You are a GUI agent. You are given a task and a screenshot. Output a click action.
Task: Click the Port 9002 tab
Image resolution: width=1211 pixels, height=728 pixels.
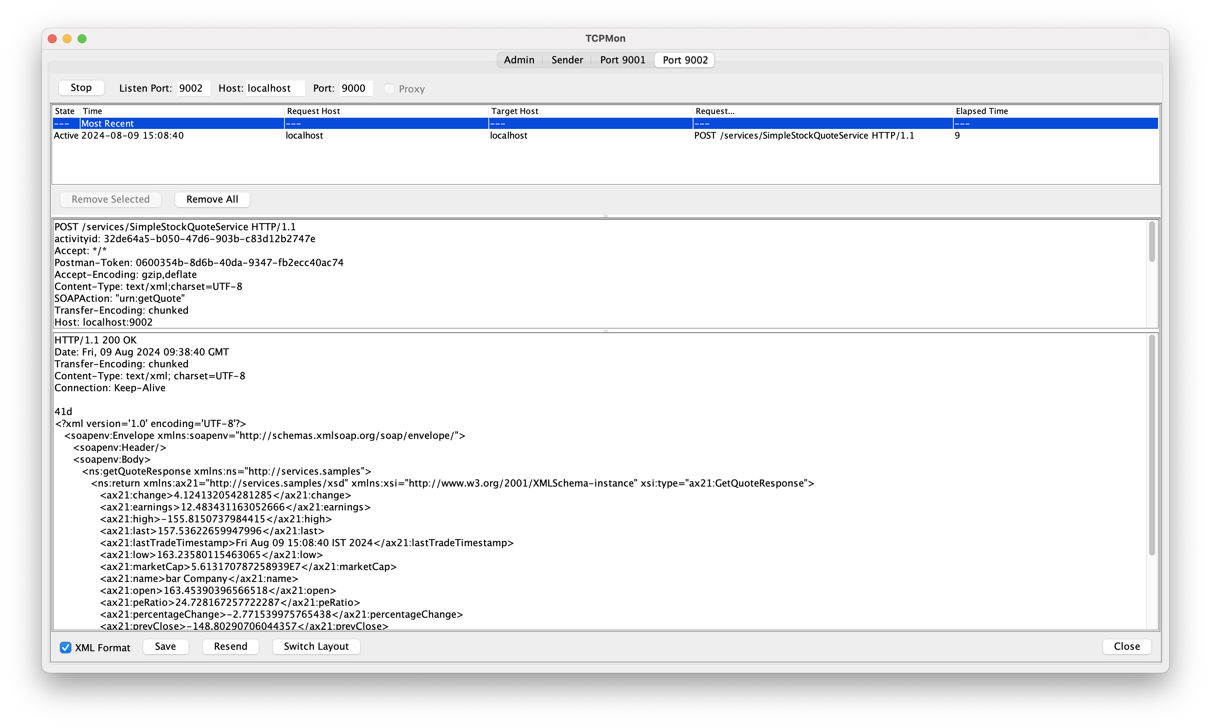684,59
